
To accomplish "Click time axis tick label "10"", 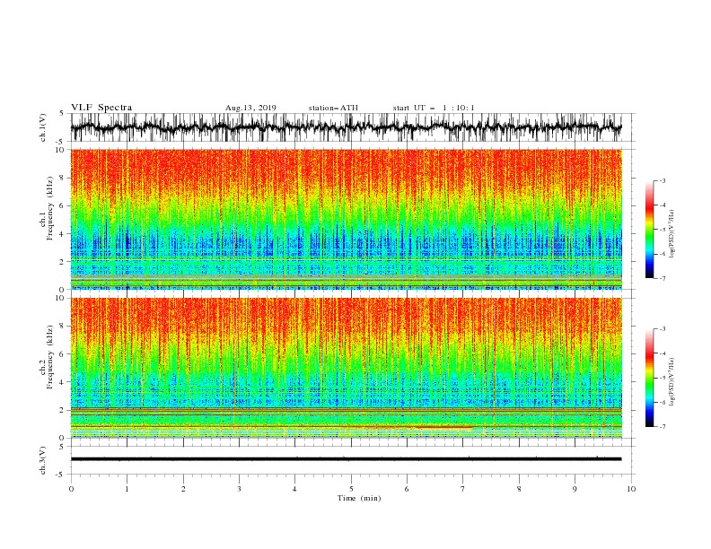I will pos(631,489).
